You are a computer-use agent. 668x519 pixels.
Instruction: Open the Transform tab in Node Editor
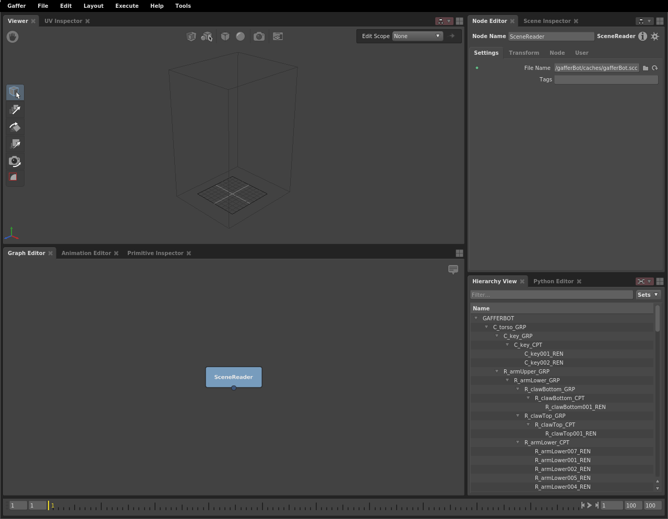tap(524, 53)
